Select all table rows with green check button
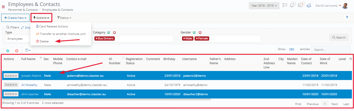The height and width of the screenshot is (111, 354). pyautogui.click(x=8, y=51)
